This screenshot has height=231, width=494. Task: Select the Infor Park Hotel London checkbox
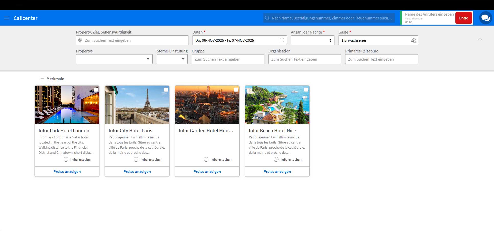[96, 90]
